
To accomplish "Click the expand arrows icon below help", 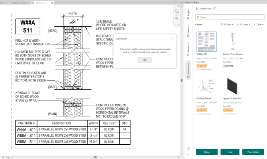I will (x=188, y=154).
